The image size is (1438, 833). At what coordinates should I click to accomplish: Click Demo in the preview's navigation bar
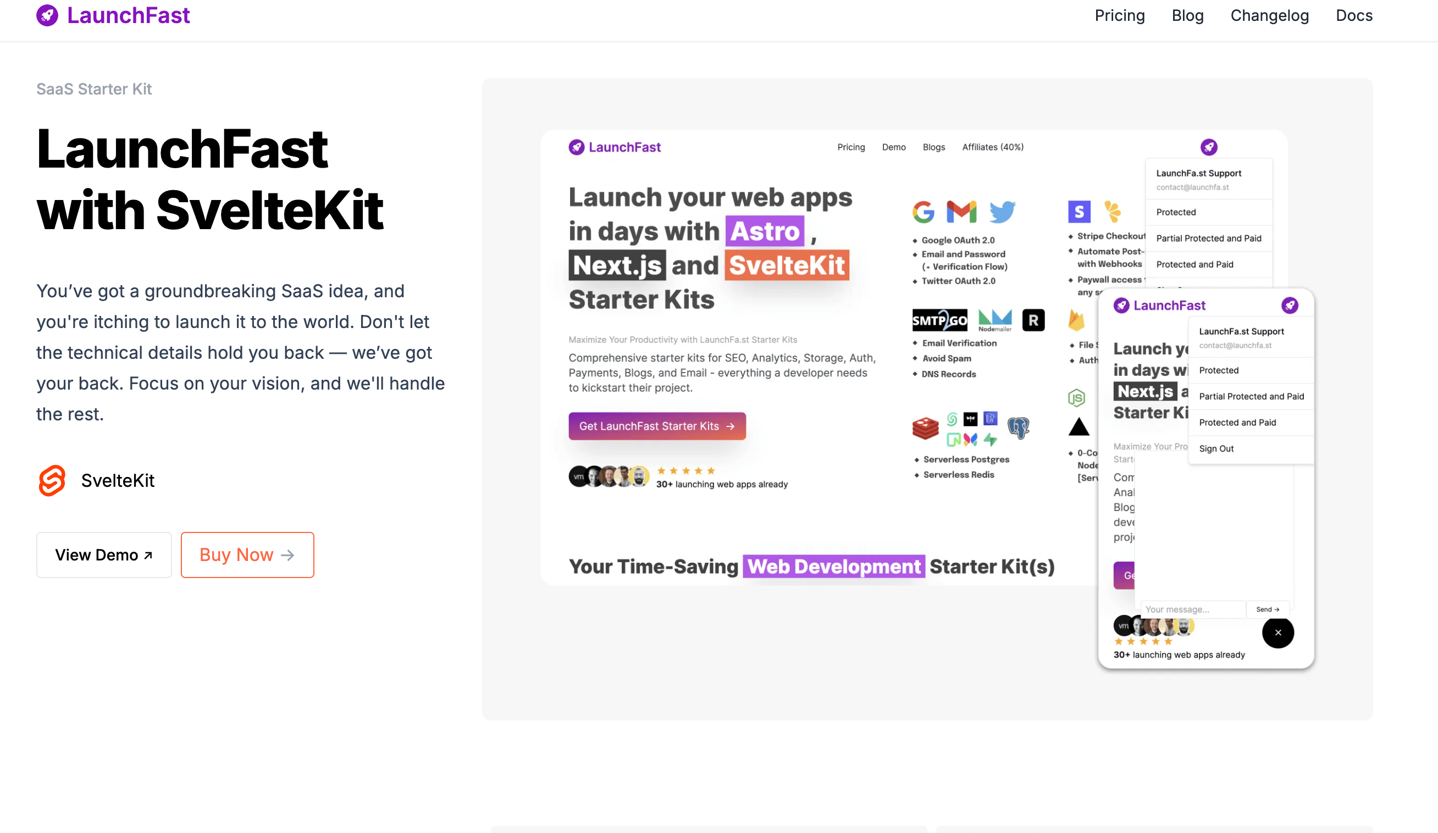coord(894,147)
